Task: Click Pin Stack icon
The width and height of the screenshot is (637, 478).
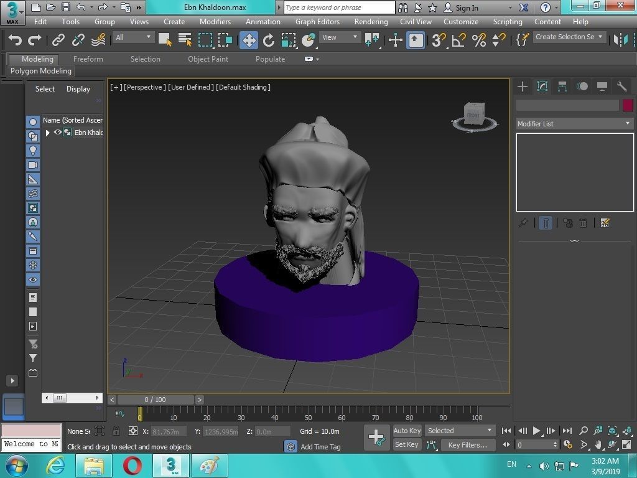Action: coord(523,223)
